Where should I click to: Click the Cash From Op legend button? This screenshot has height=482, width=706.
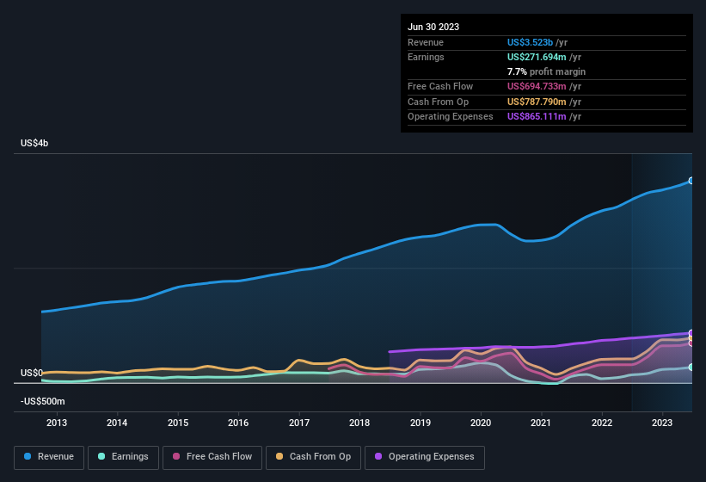click(x=311, y=457)
